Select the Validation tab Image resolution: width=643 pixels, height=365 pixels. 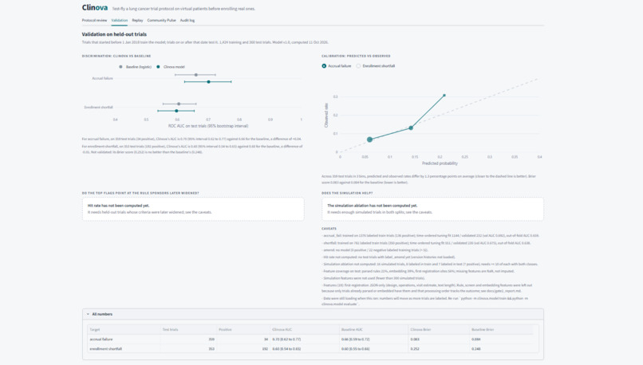click(120, 20)
